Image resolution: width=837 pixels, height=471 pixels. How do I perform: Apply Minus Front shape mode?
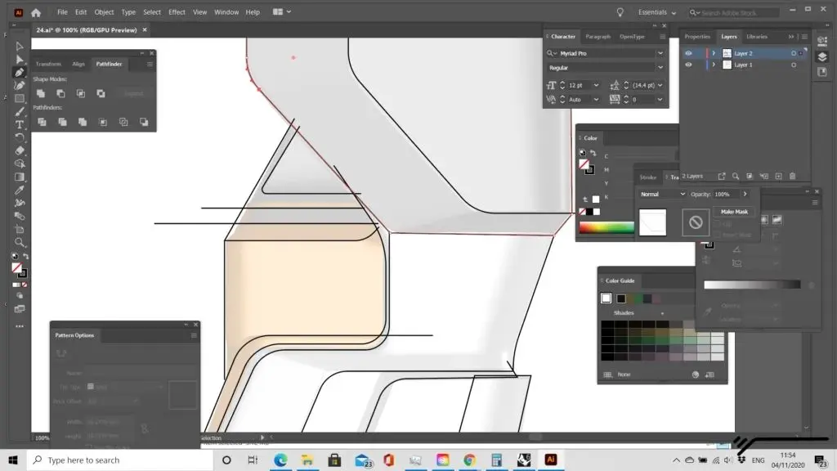point(60,93)
